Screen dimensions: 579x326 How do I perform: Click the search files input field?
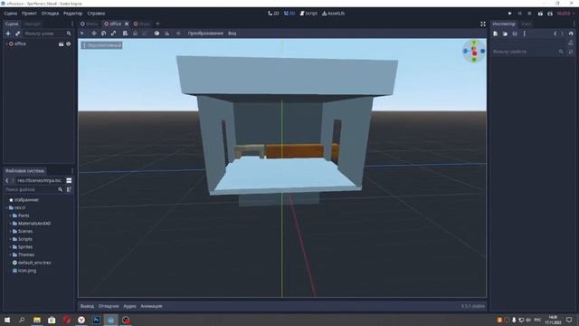click(x=34, y=189)
